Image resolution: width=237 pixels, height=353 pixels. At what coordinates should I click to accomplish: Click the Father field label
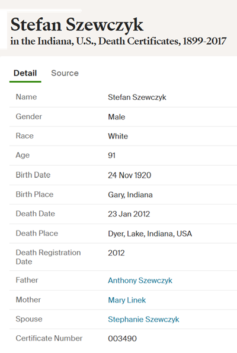click(x=27, y=280)
